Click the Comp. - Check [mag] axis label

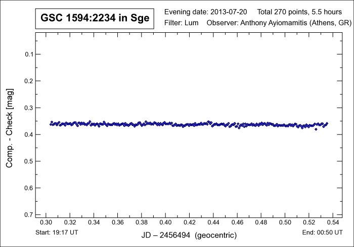click(x=9, y=134)
